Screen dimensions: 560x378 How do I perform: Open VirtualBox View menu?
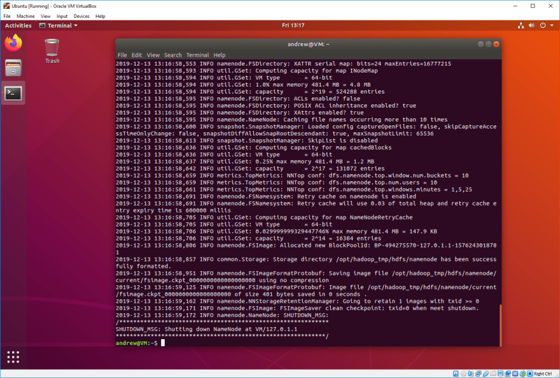point(45,16)
